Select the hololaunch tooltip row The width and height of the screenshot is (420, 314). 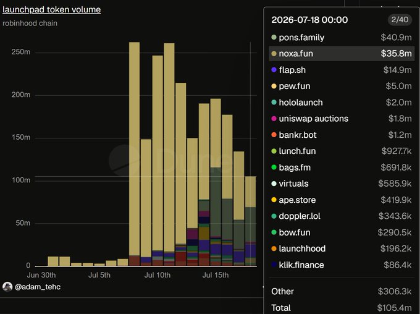[x=342, y=103]
